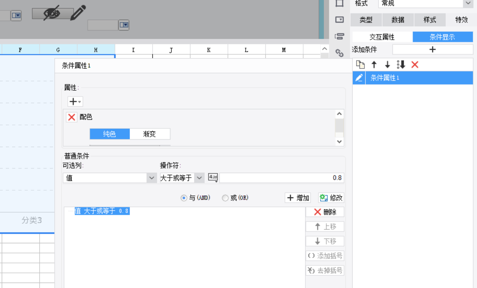Click column header I

[133, 50]
